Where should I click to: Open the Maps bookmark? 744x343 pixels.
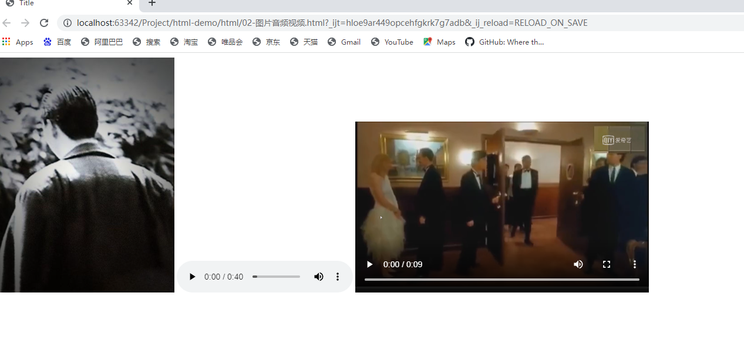(x=439, y=42)
